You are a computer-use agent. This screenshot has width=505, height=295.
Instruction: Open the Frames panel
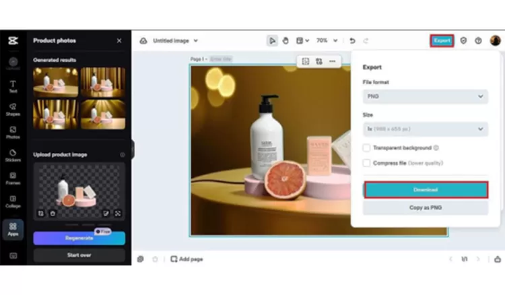[13, 178]
